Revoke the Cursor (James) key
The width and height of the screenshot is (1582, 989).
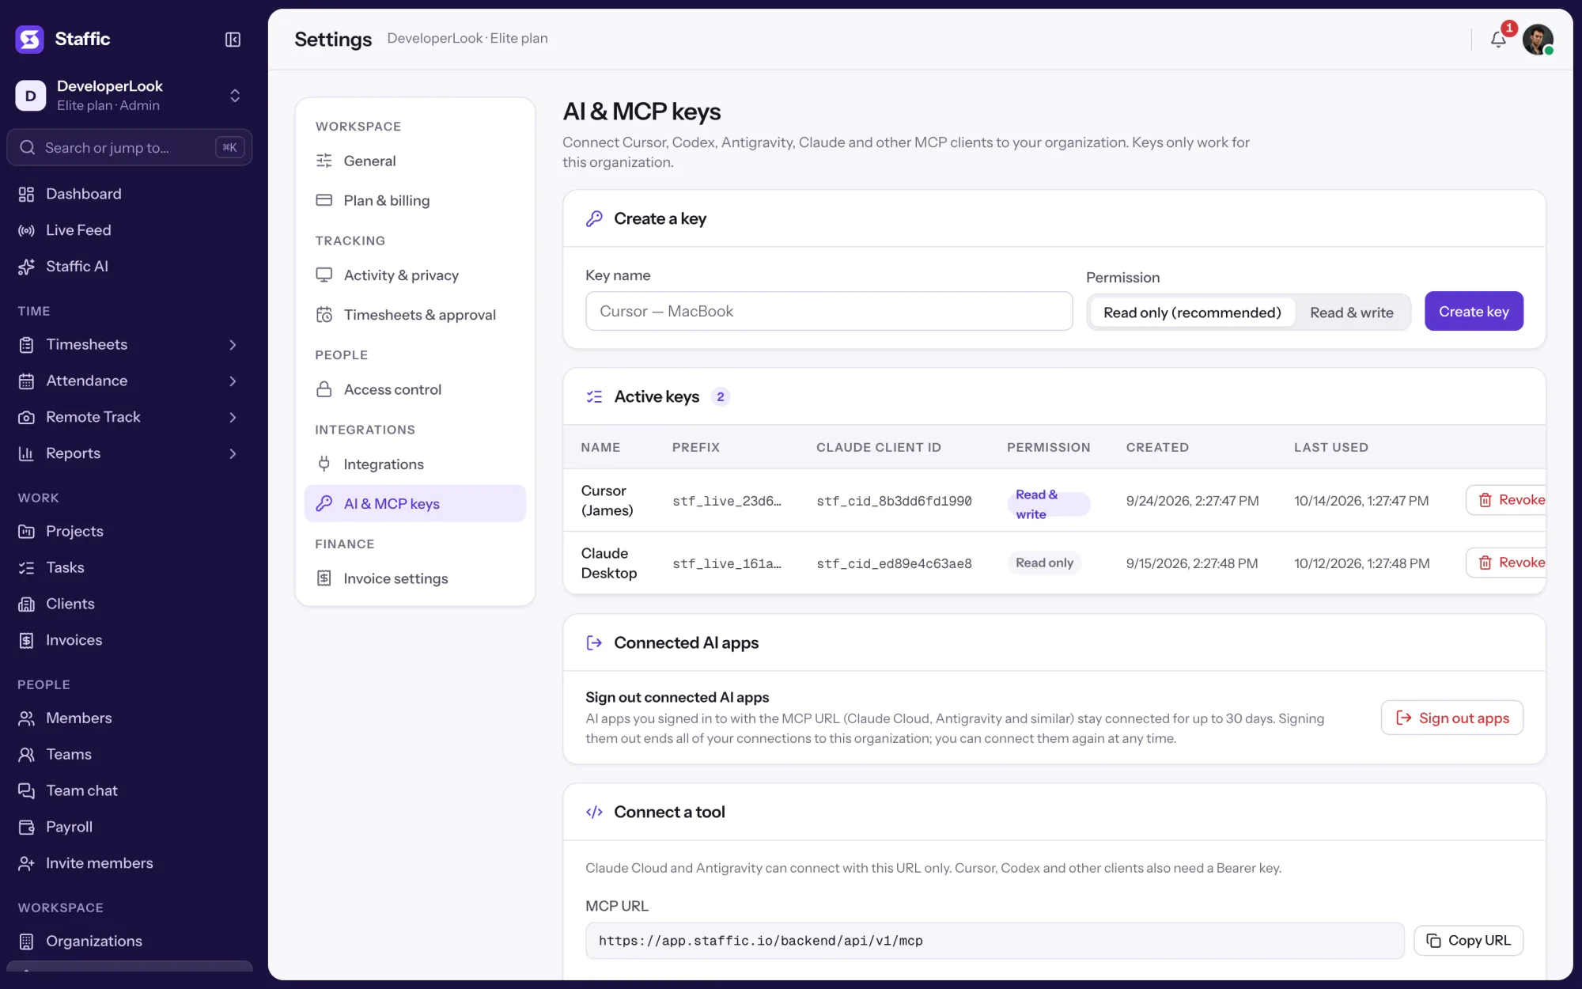coord(1507,500)
